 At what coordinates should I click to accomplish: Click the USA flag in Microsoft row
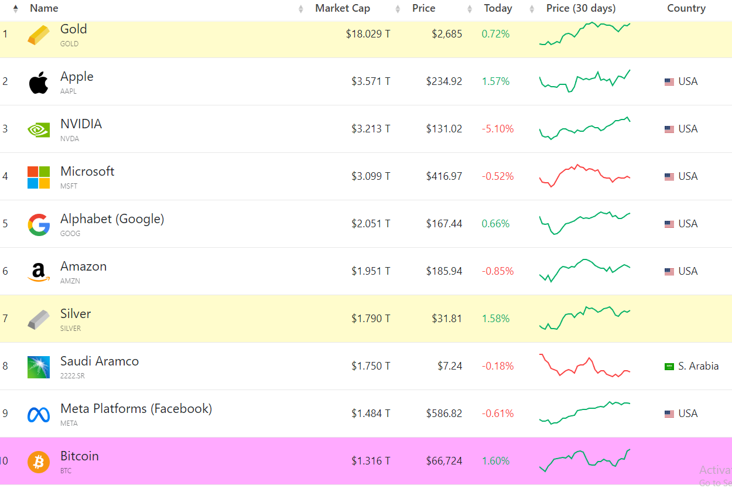(x=669, y=177)
